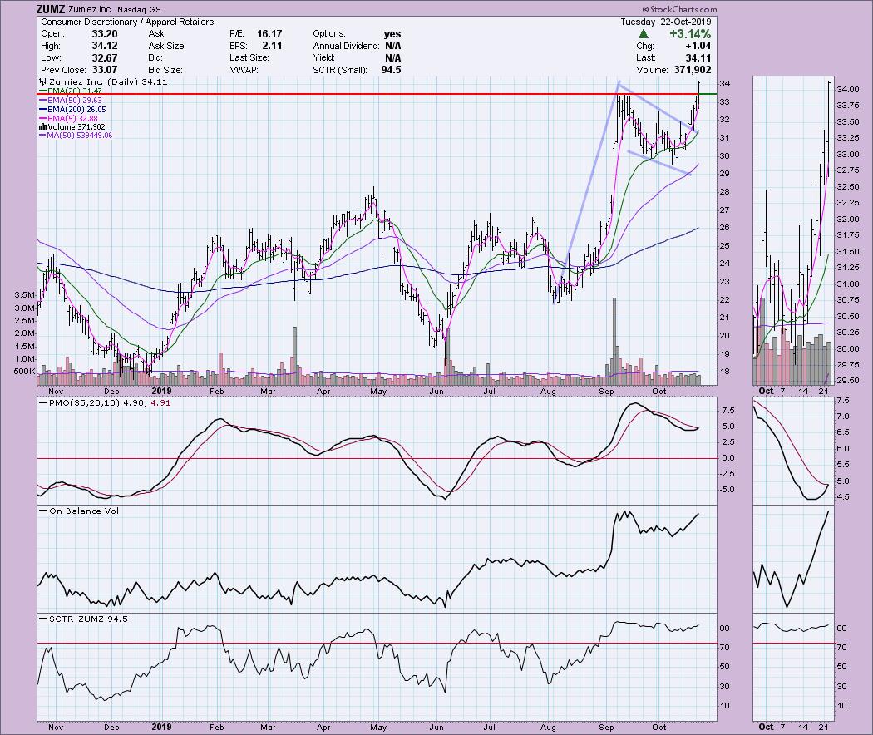Click the Consumer Discretionary / Apparel Retailers sector line
873x735 pixels.
127,22
